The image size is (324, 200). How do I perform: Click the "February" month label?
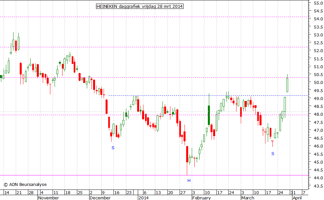pos(201,198)
